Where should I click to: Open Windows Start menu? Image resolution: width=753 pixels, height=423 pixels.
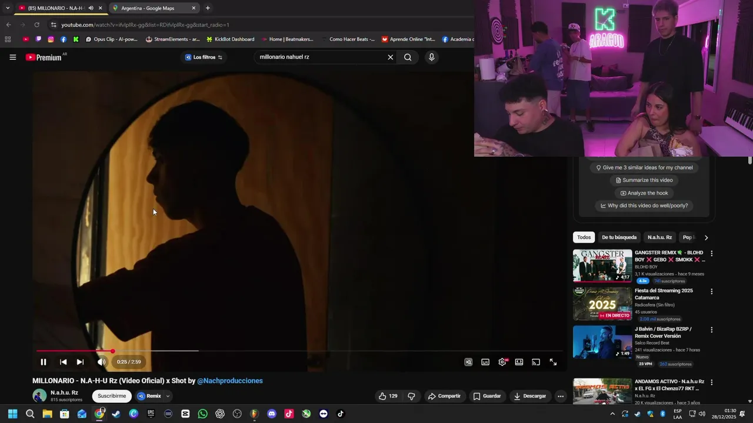click(12, 414)
